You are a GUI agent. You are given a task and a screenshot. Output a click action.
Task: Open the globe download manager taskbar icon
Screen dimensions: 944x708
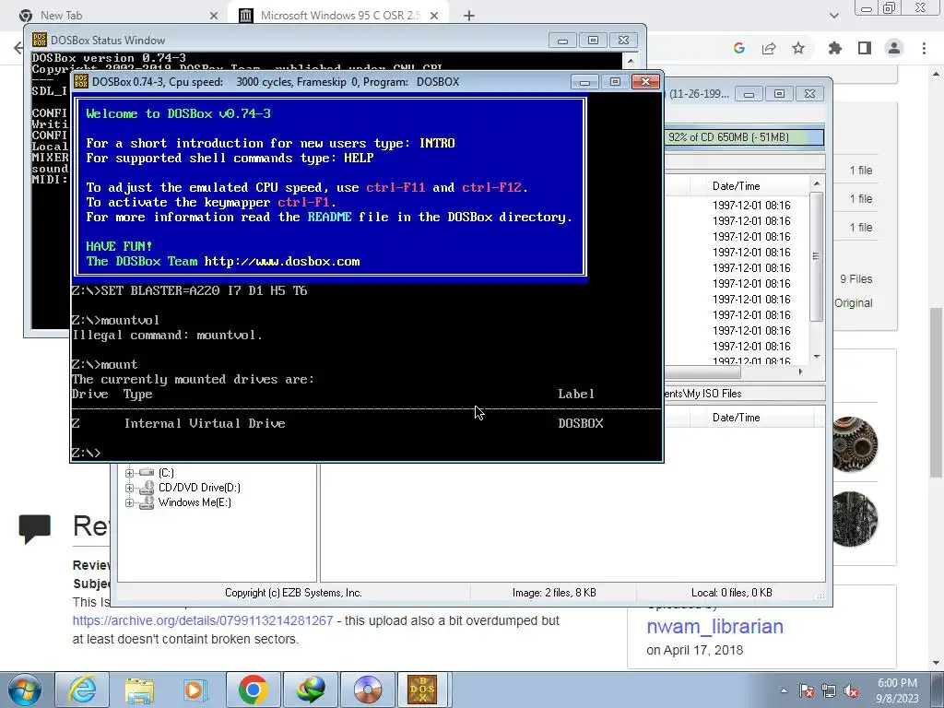310,690
